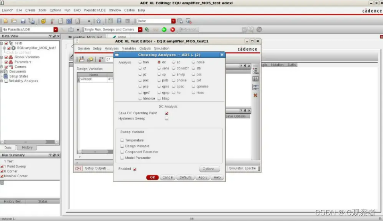
Task: Click the blue stacked database icon
Action: [x=119, y=21]
